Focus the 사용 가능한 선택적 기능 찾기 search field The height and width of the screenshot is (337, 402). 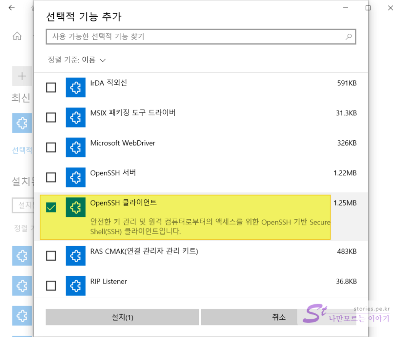[196, 37]
